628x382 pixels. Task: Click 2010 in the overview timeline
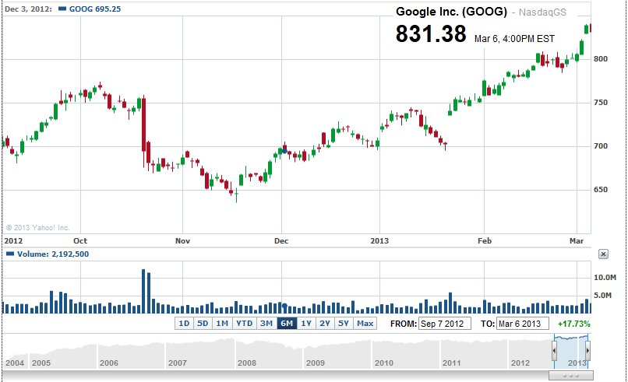tap(383, 363)
